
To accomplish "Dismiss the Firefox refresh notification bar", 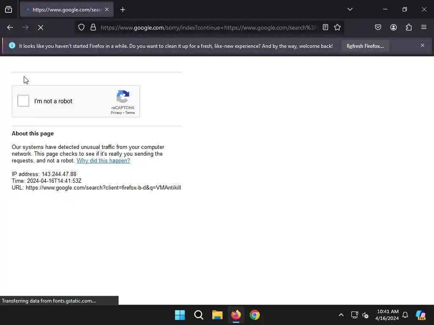I will point(423,45).
